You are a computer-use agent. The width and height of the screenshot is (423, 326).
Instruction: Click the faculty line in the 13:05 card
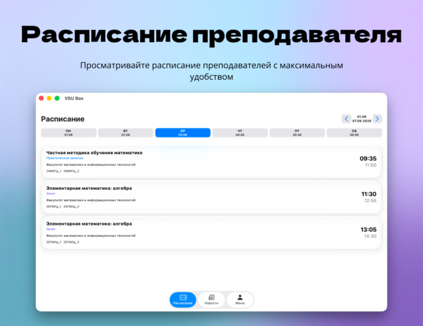(x=91, y=236)
